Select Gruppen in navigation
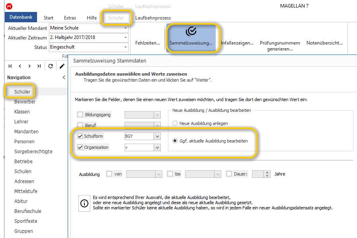Image resolution: width=357 pixels, height=238 pixels. tap(23, 231)
